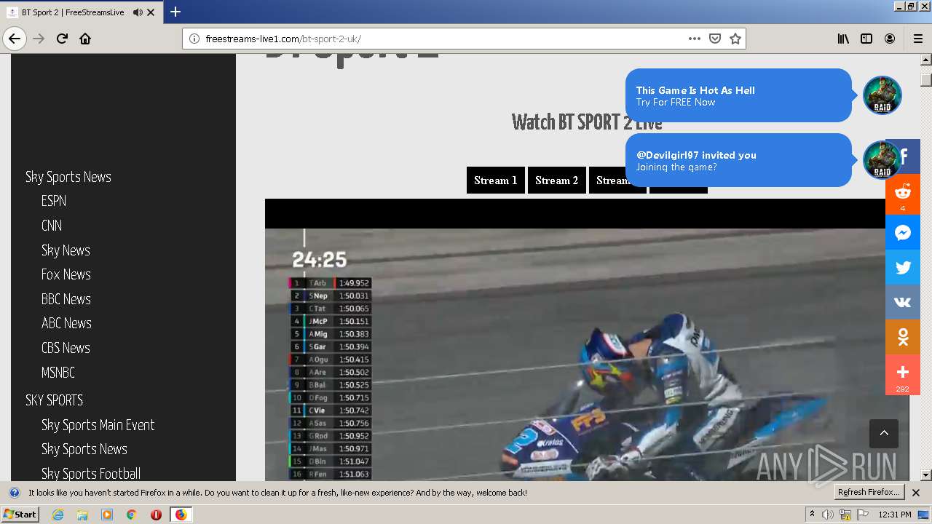Viewport: 932px width, 524px height.
Task: Open 'This Game Is Hot As Hell' notification
Action: (x=738, y=95)
